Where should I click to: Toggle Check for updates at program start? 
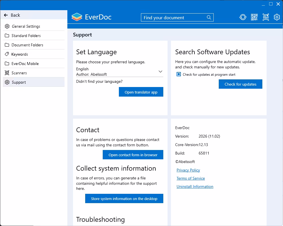179,74
